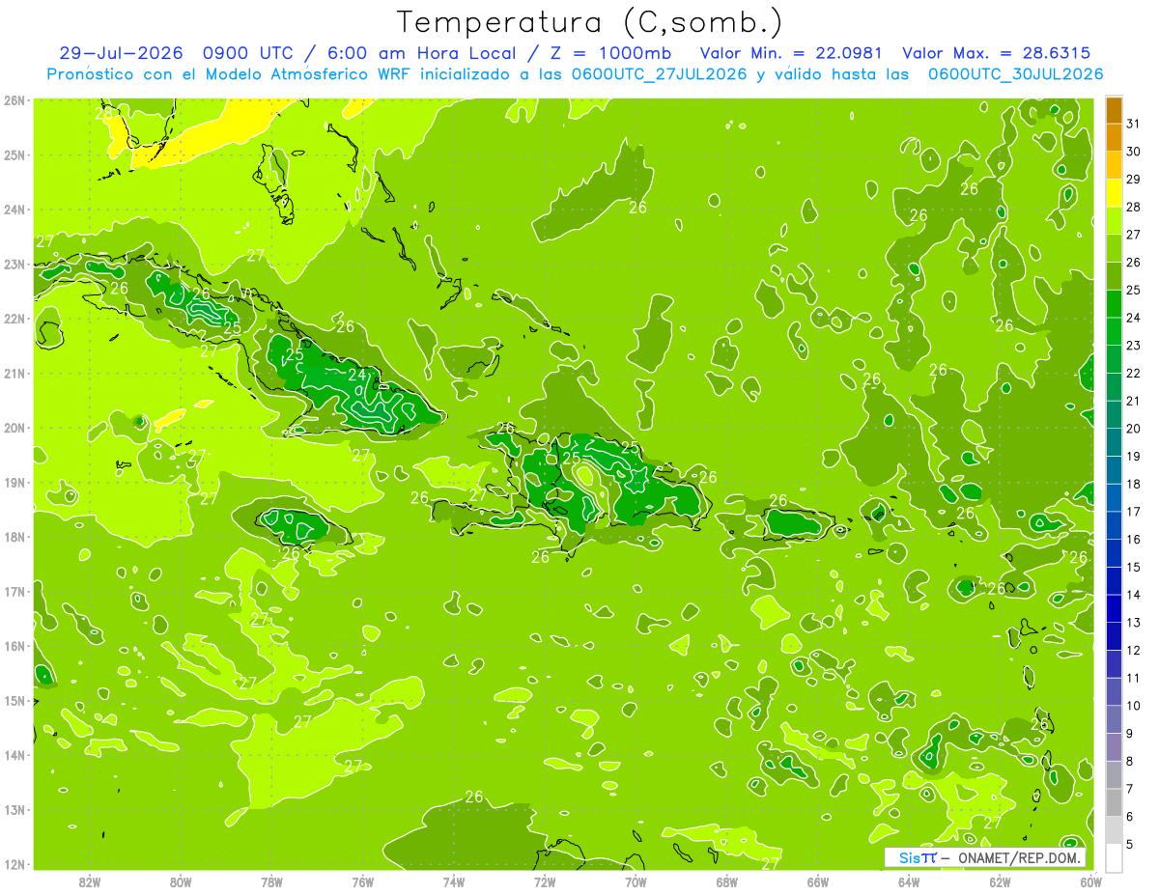Click the yellow legend swatch between 28 and 29
Image resolution: width=1159 pixels, height=895 pixels.
[1114, 193]
